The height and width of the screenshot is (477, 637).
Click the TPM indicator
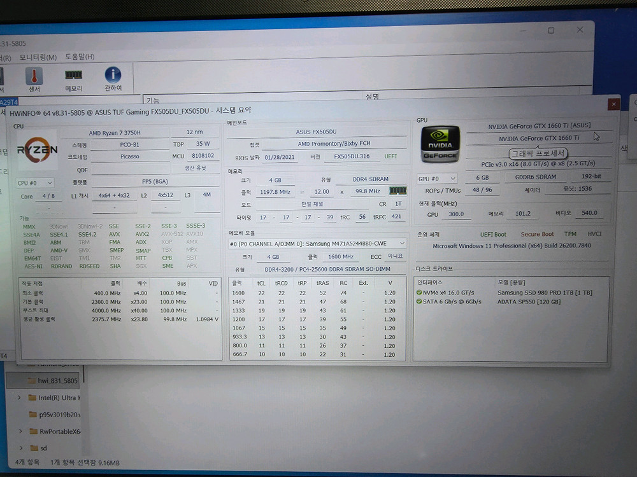(x=570, y=234)
